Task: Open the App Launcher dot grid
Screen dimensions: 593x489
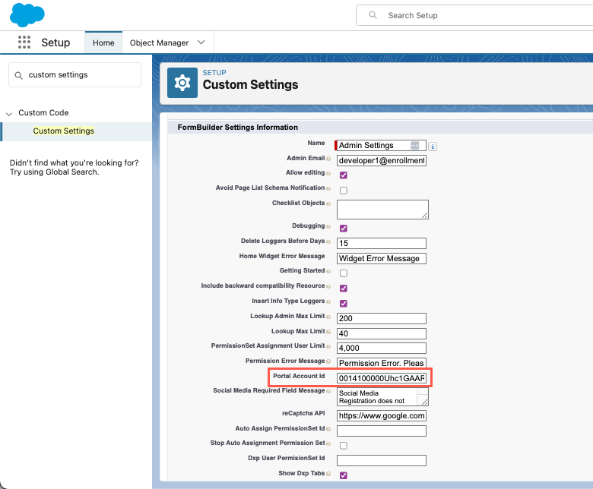Action: (x=24, y=43)
